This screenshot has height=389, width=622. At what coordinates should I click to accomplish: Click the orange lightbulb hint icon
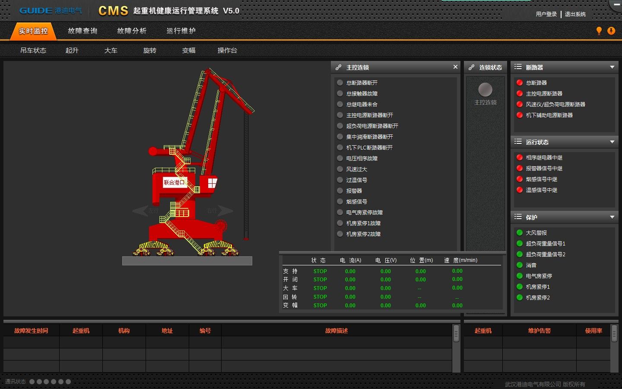(599, 31)
